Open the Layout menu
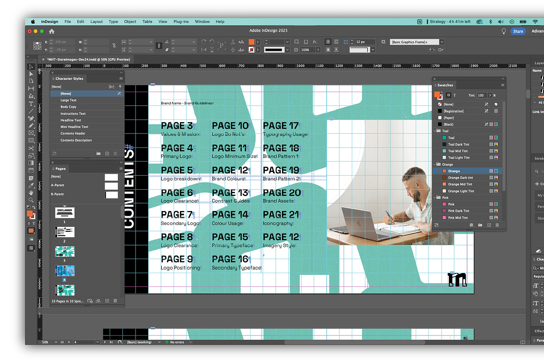The width and height of the screenshot is (544, 363). click(97, 21)
